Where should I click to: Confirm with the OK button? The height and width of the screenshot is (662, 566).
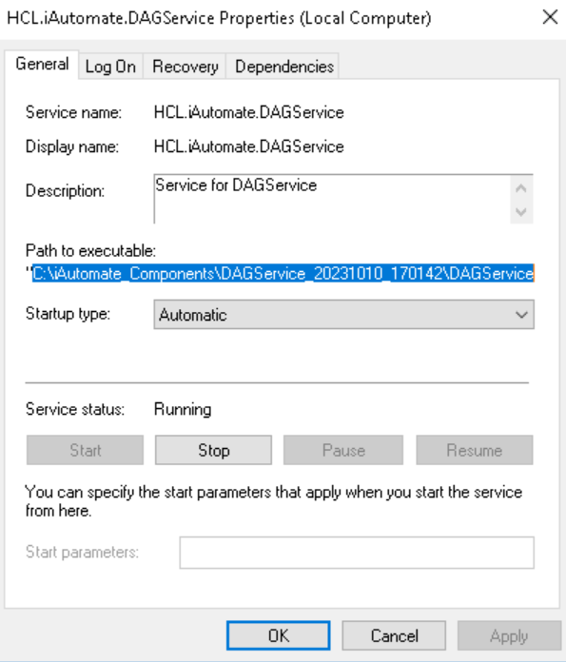tap(279, 635)
